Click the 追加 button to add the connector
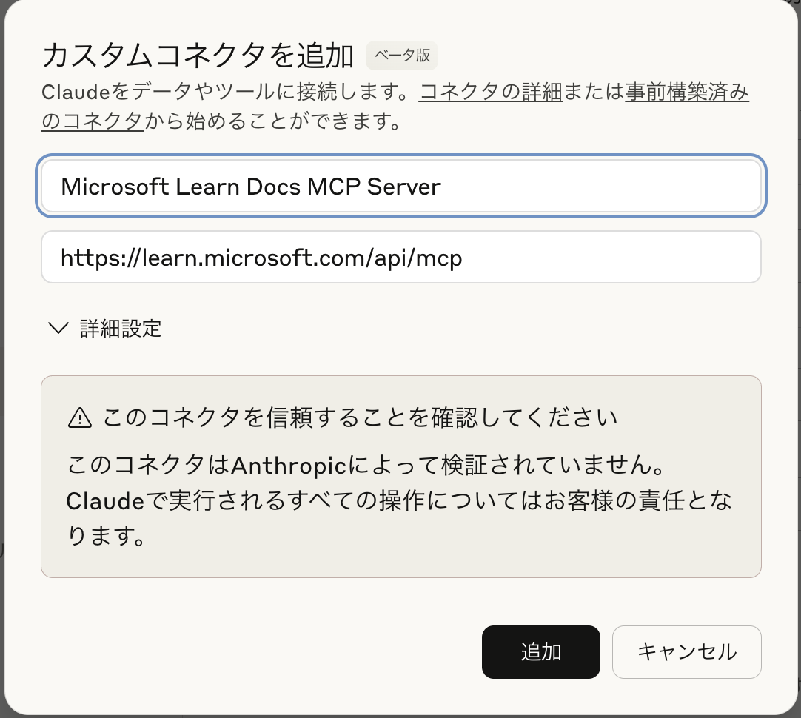Viewport: 801px width, 718px height. 541,651
